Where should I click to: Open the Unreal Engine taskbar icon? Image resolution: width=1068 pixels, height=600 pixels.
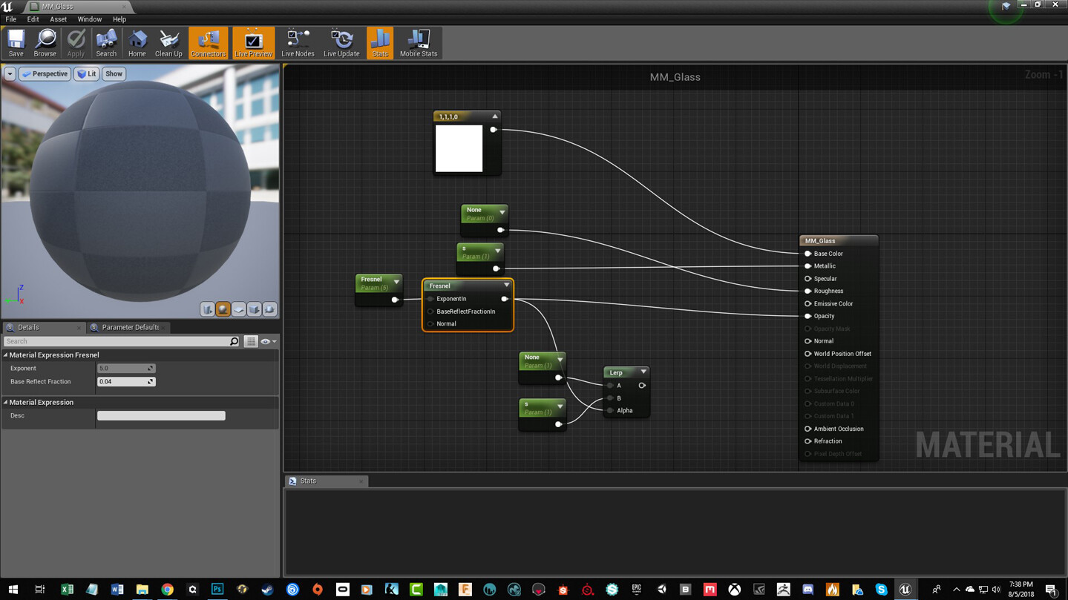[x=905, y=590]
